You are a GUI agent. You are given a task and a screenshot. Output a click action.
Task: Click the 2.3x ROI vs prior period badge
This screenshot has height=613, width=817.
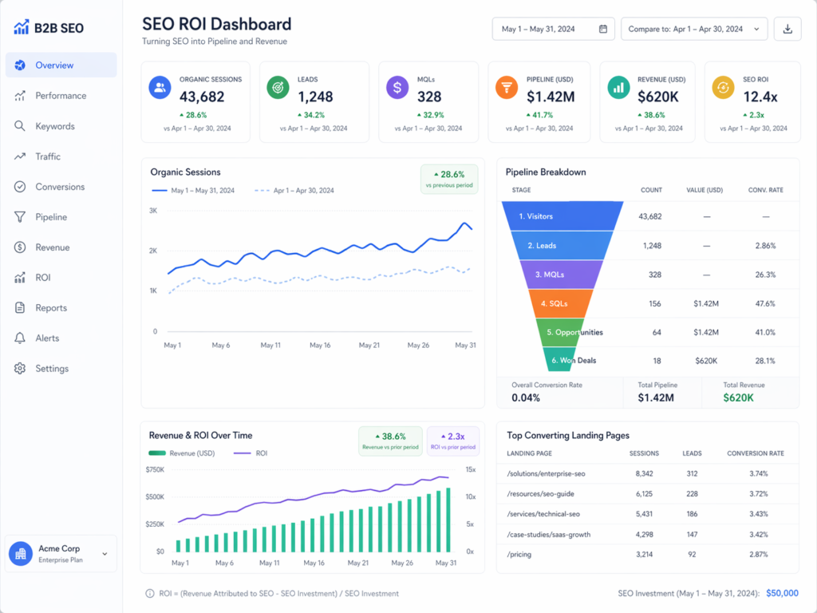click(x=453, y=441)
